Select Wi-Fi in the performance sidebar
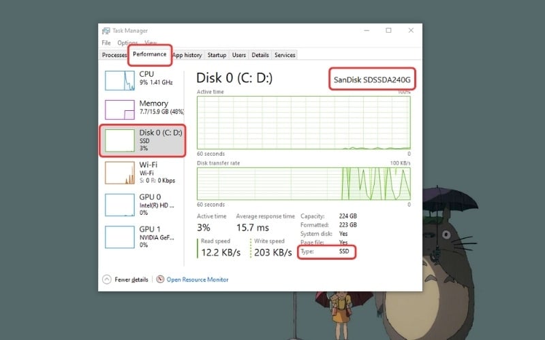545x340 pixels. (x=142, y=173)
